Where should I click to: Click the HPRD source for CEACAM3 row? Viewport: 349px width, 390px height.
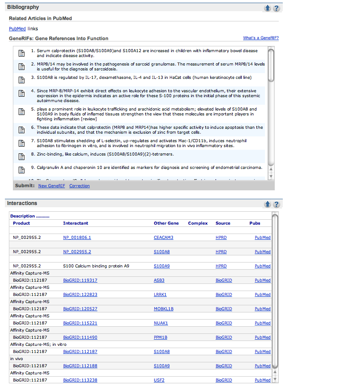pyautogui.click(x=221, y=238)
